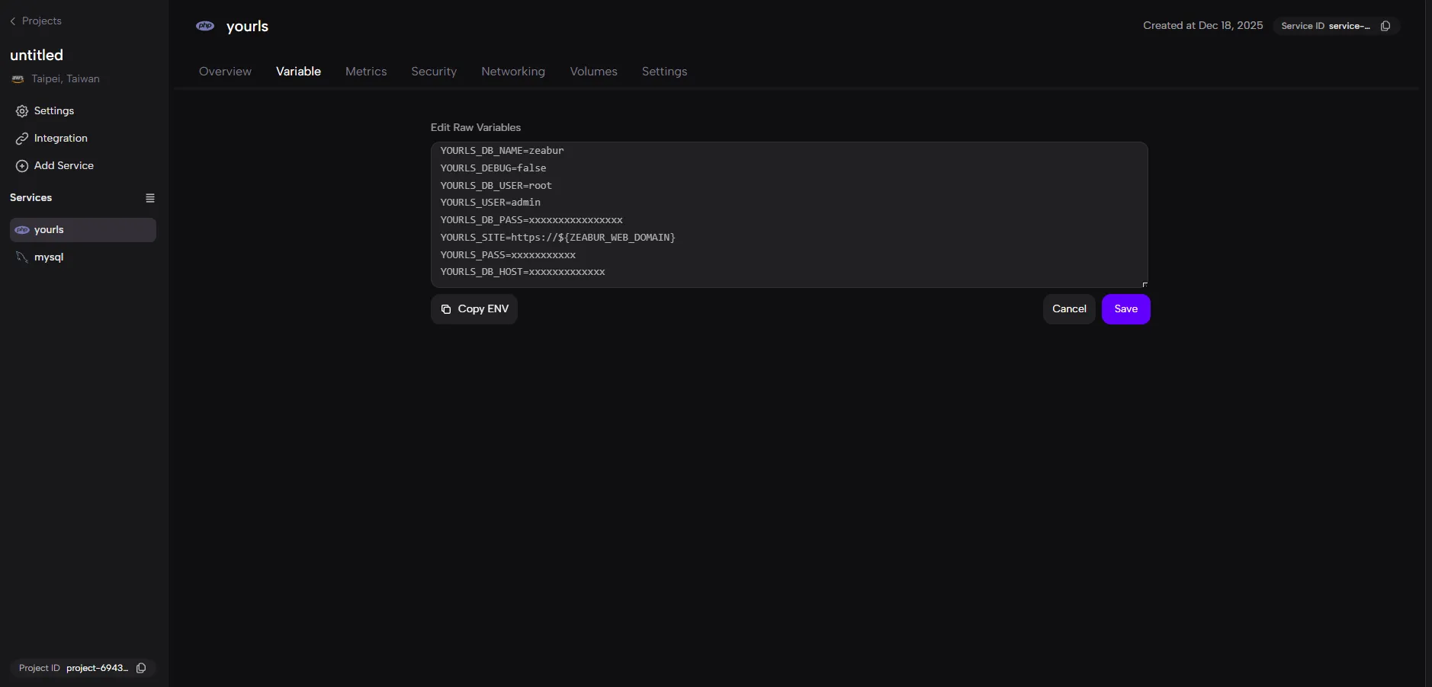Click the PHP icon beside the yourls title

(x=205, y=26)
